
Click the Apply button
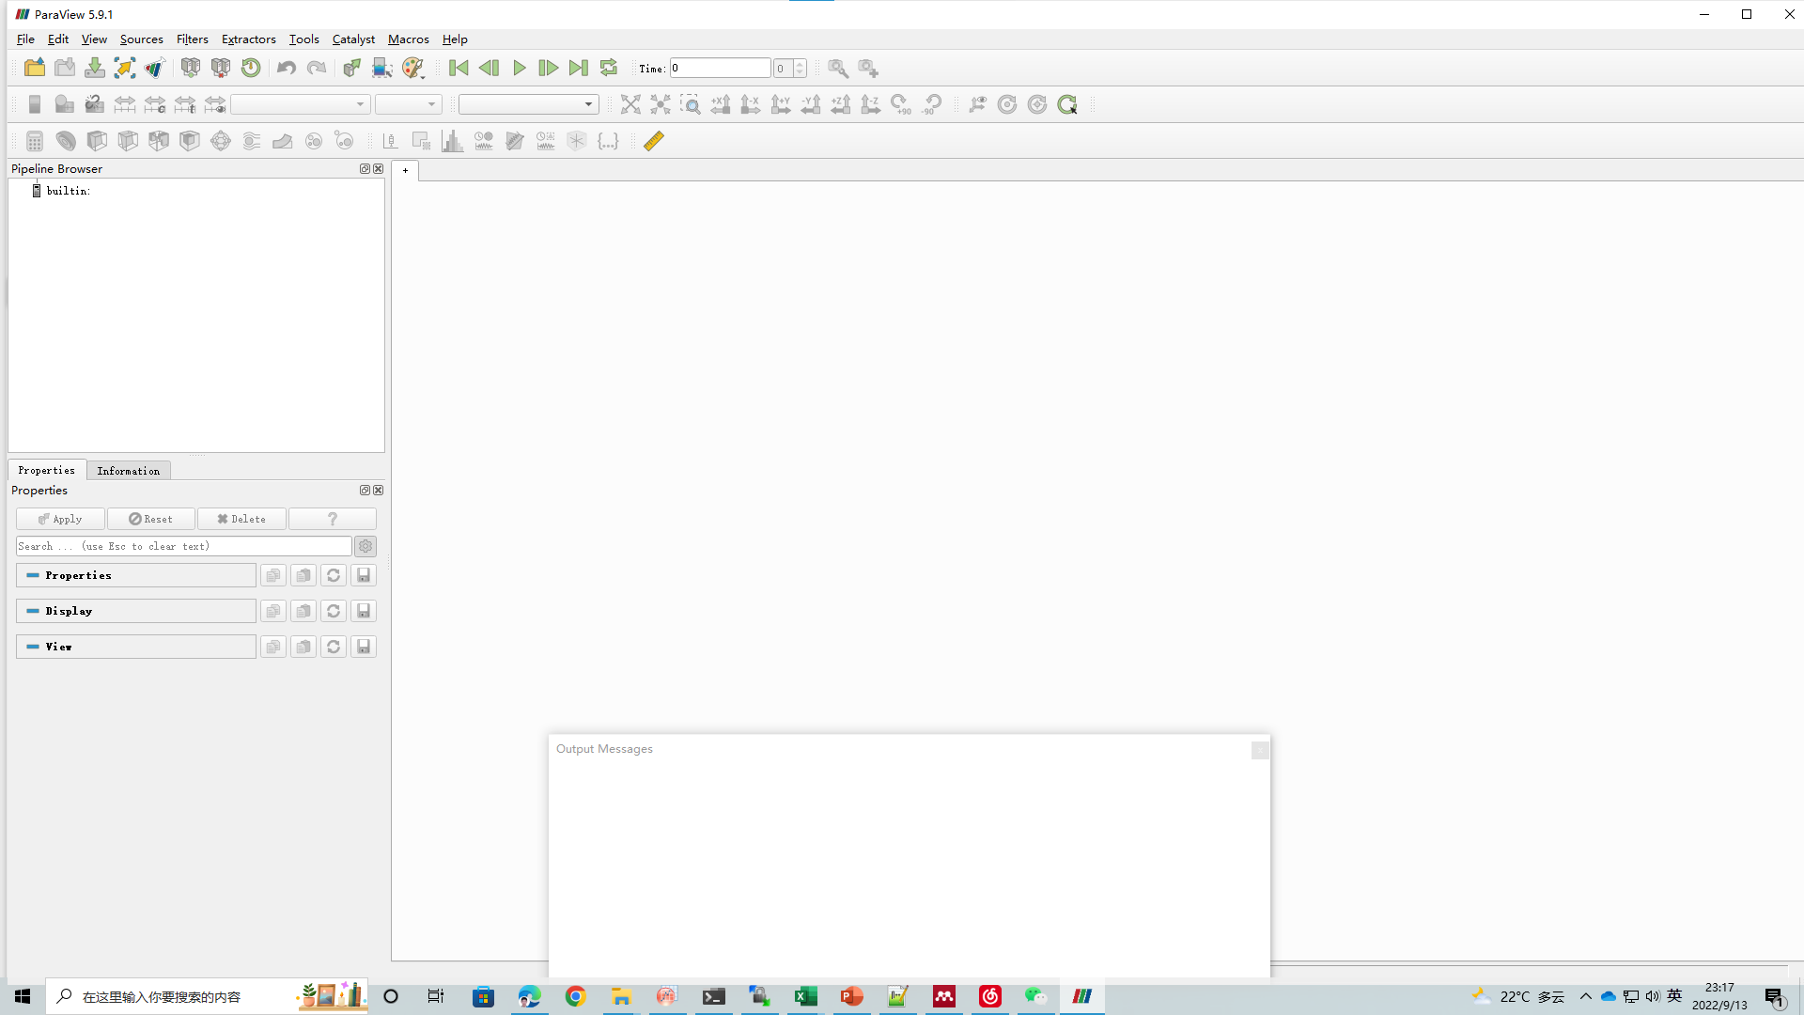pyautogui.click(x=59, y=518)
